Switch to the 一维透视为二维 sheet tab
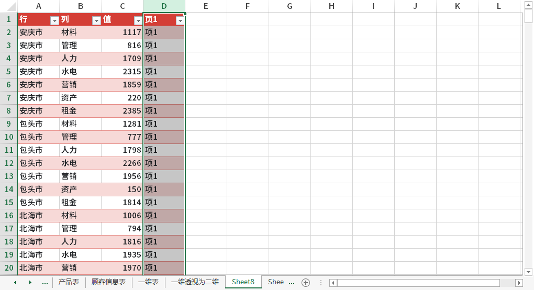Image resolution: width=534 pixels, height=290 pixels. pyautogui.click(x=195, y=282)
